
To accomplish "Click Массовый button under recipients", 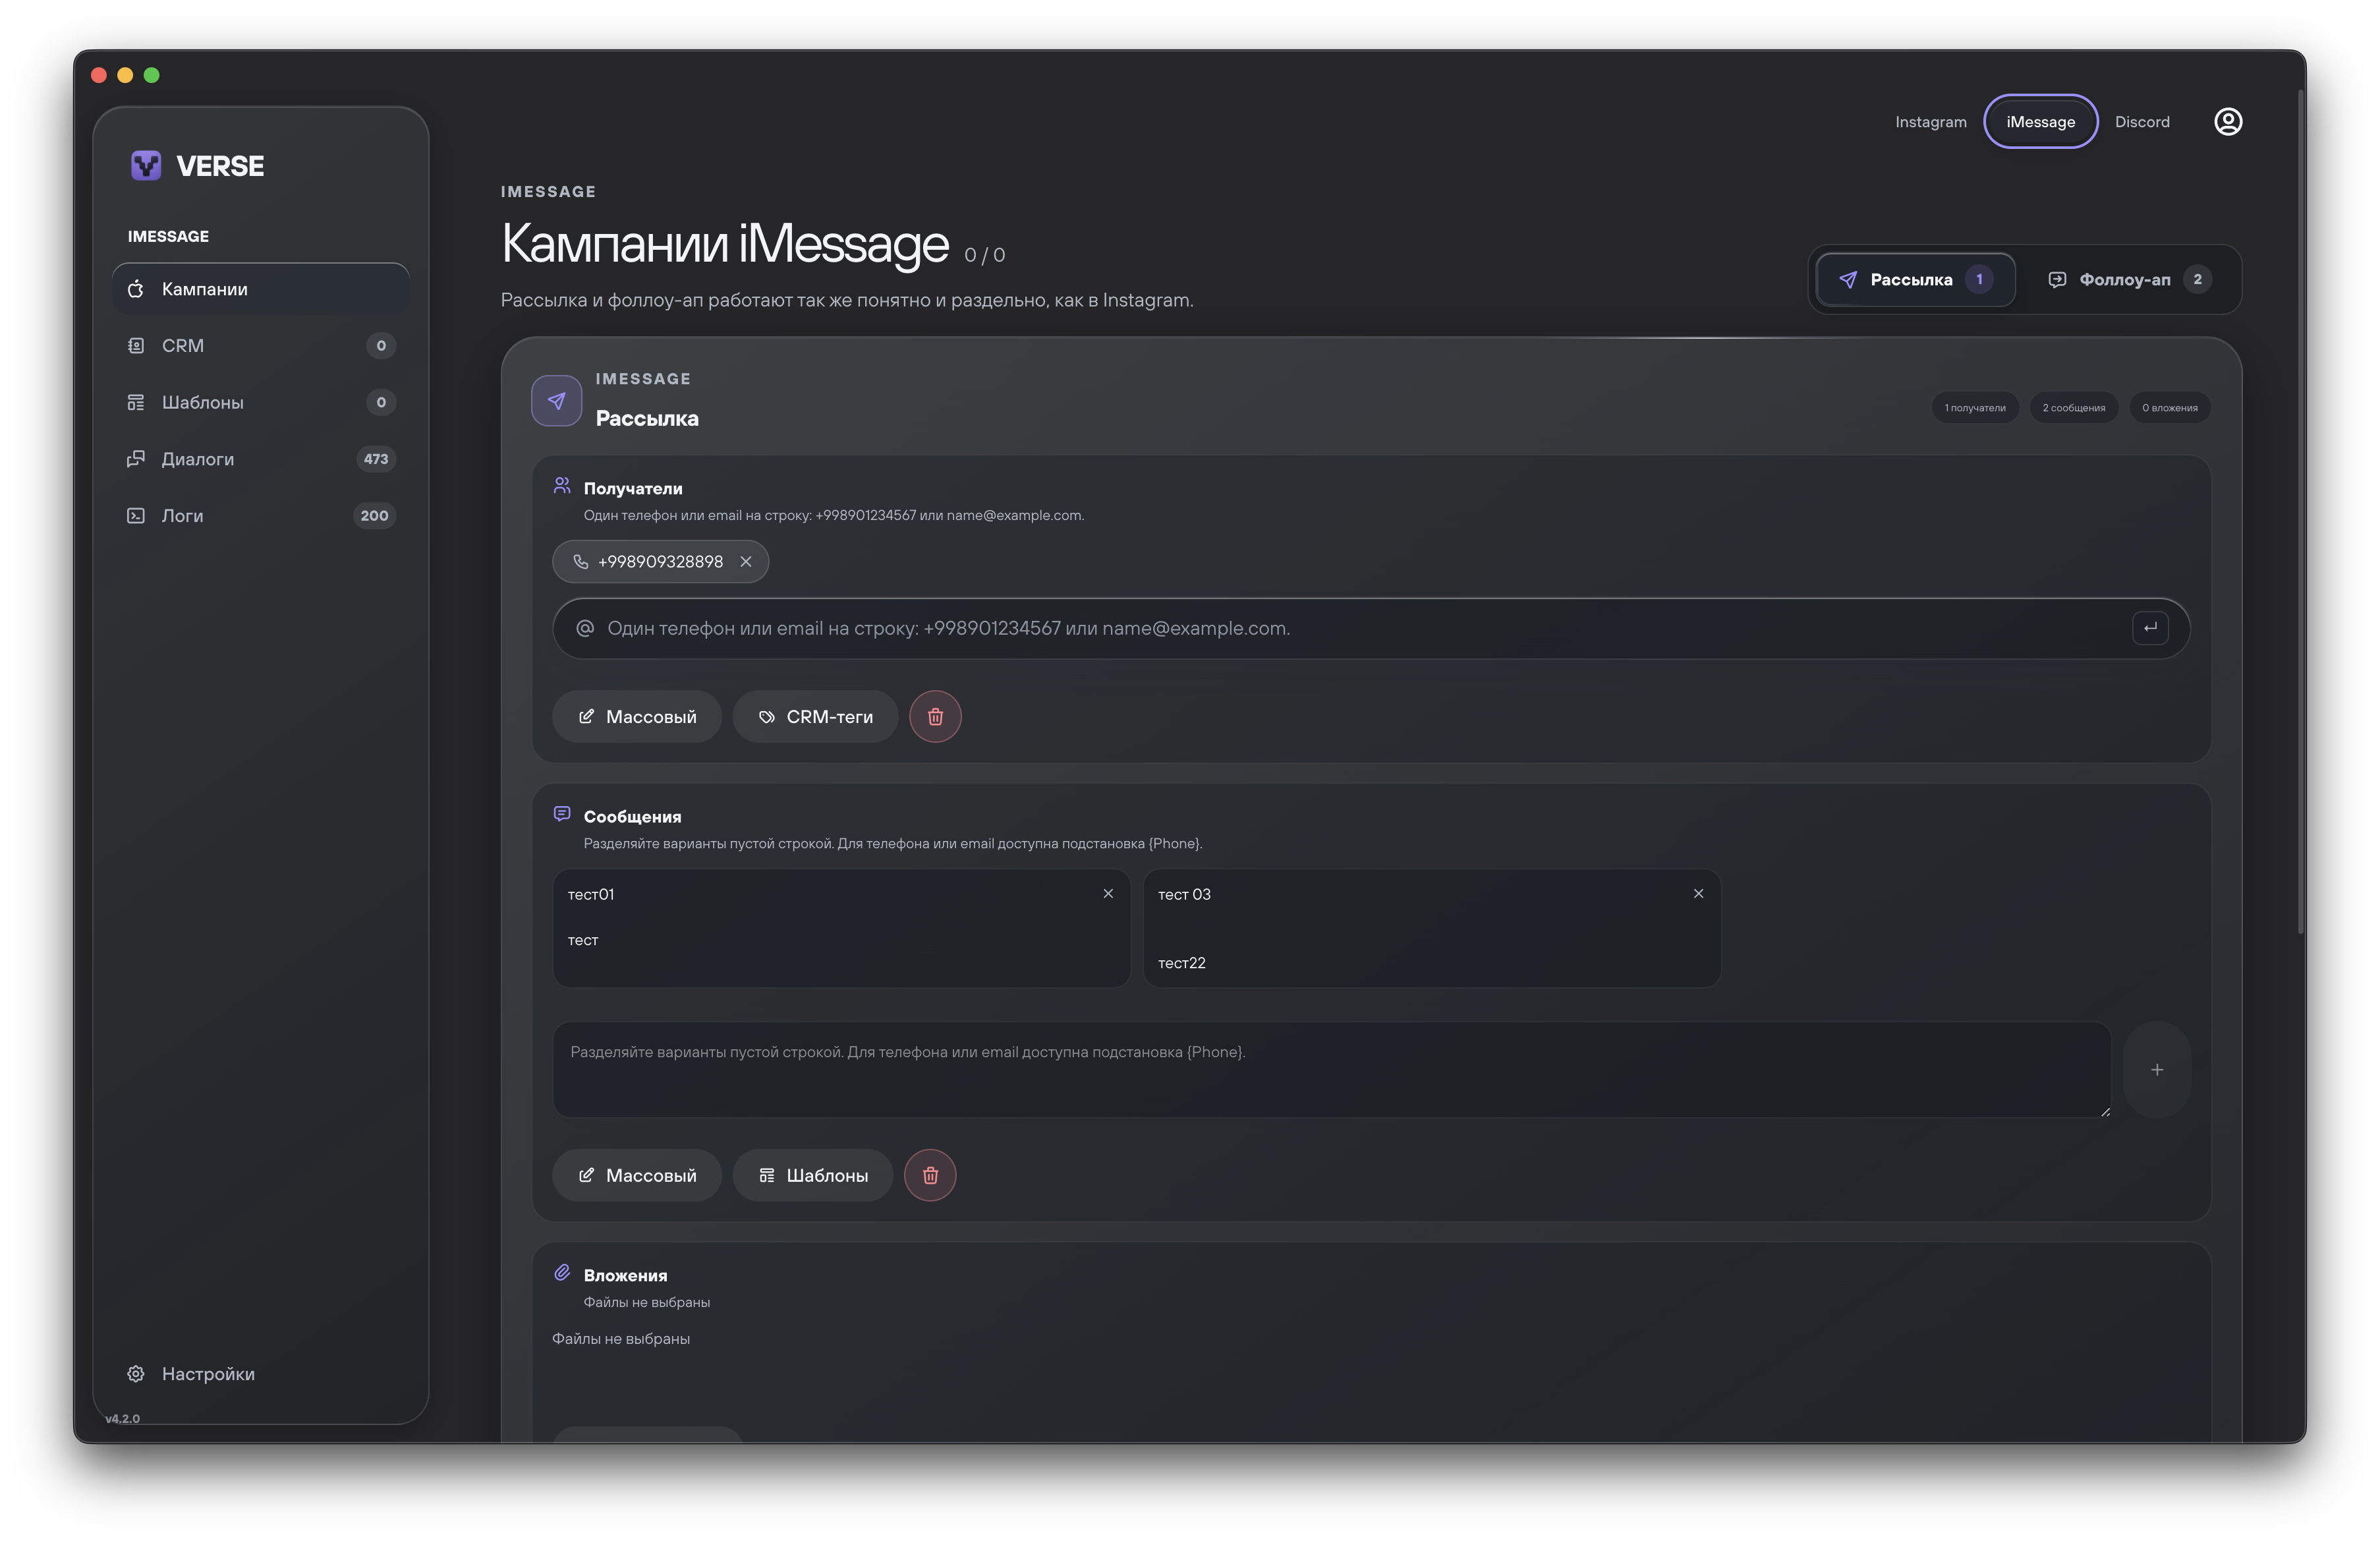I will click(636, 716).
